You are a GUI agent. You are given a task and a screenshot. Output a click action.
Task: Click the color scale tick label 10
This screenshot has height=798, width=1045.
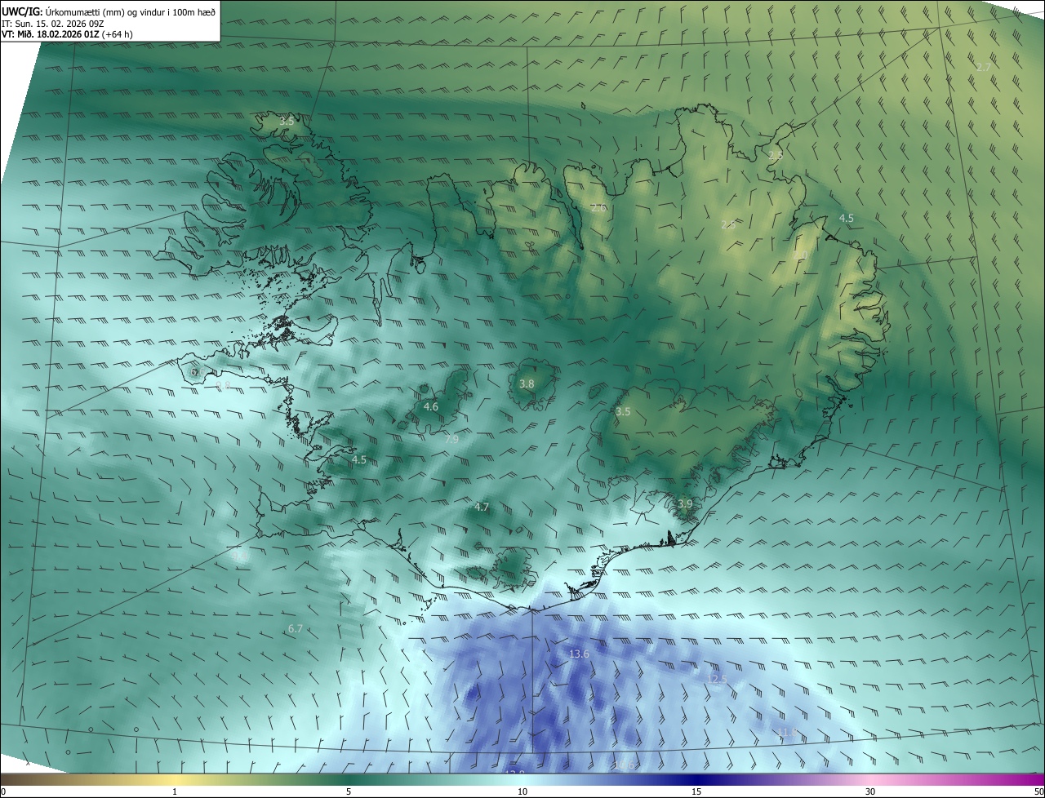pos(522,791)
